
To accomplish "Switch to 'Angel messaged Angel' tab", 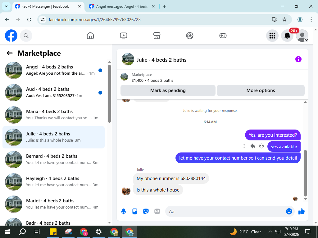I will 122,6.
